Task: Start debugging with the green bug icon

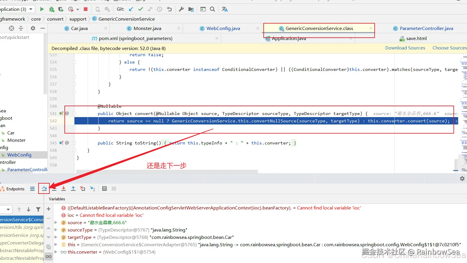Action: coord(51,9)
